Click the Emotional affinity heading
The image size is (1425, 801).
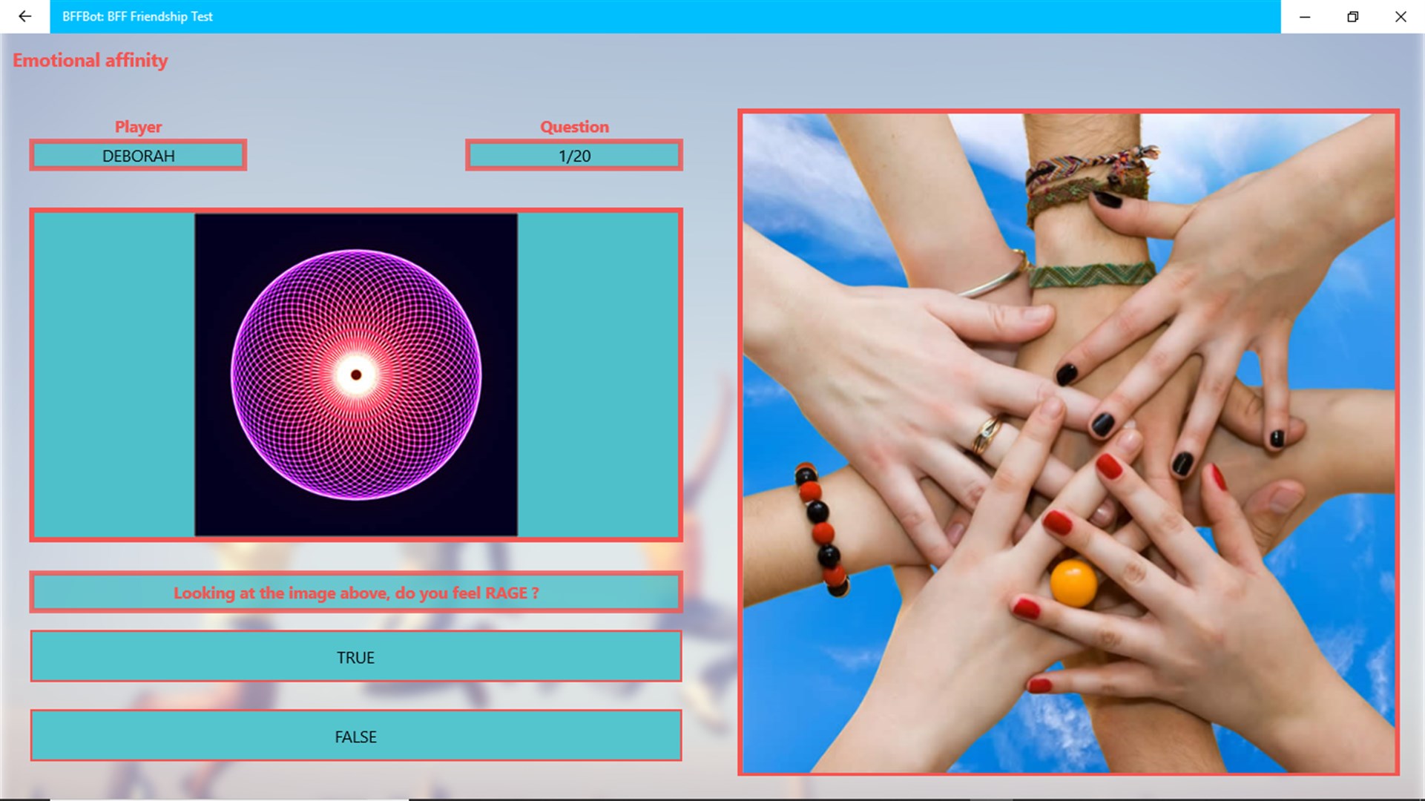(x=90, y=60)
